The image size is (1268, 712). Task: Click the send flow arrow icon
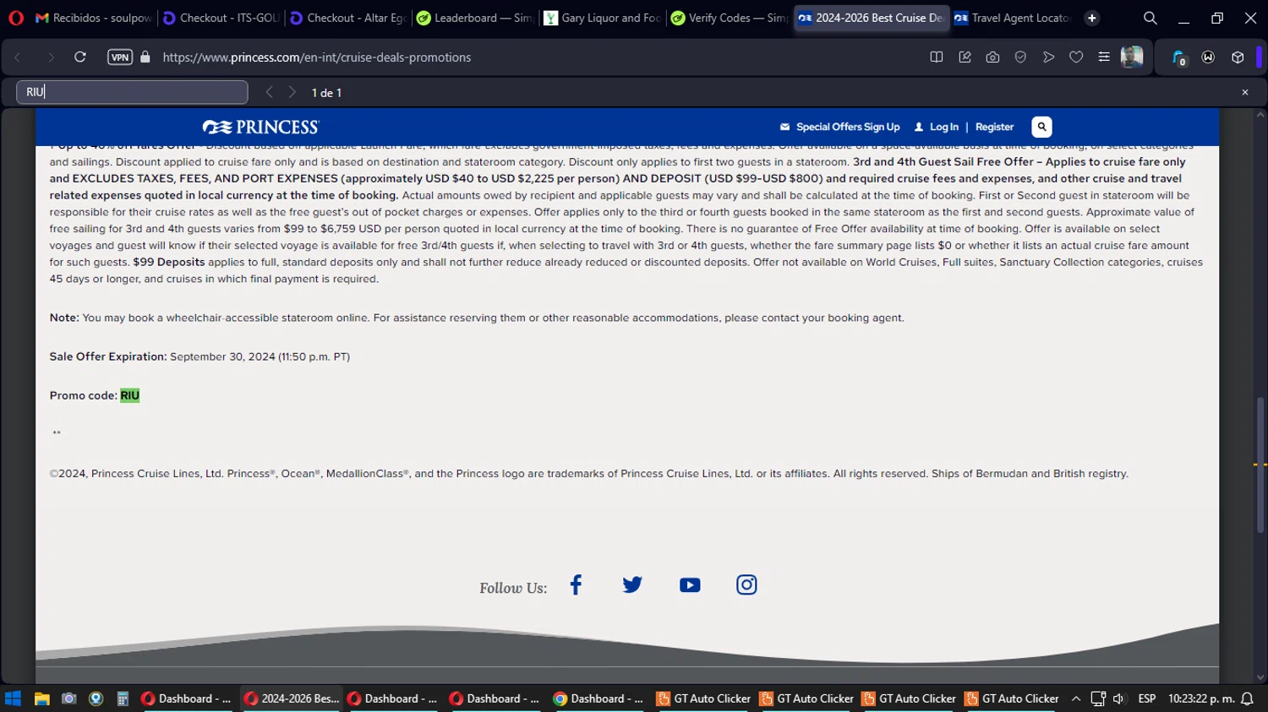pyautogui.click(x=1048, y=57)
